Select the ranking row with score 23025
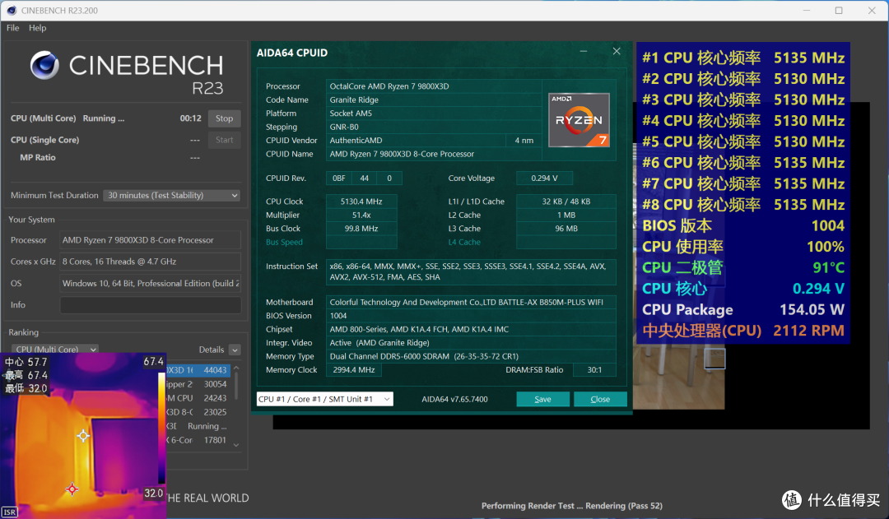The width and height of the screenshot is (889, 519). tap(198, 412)
